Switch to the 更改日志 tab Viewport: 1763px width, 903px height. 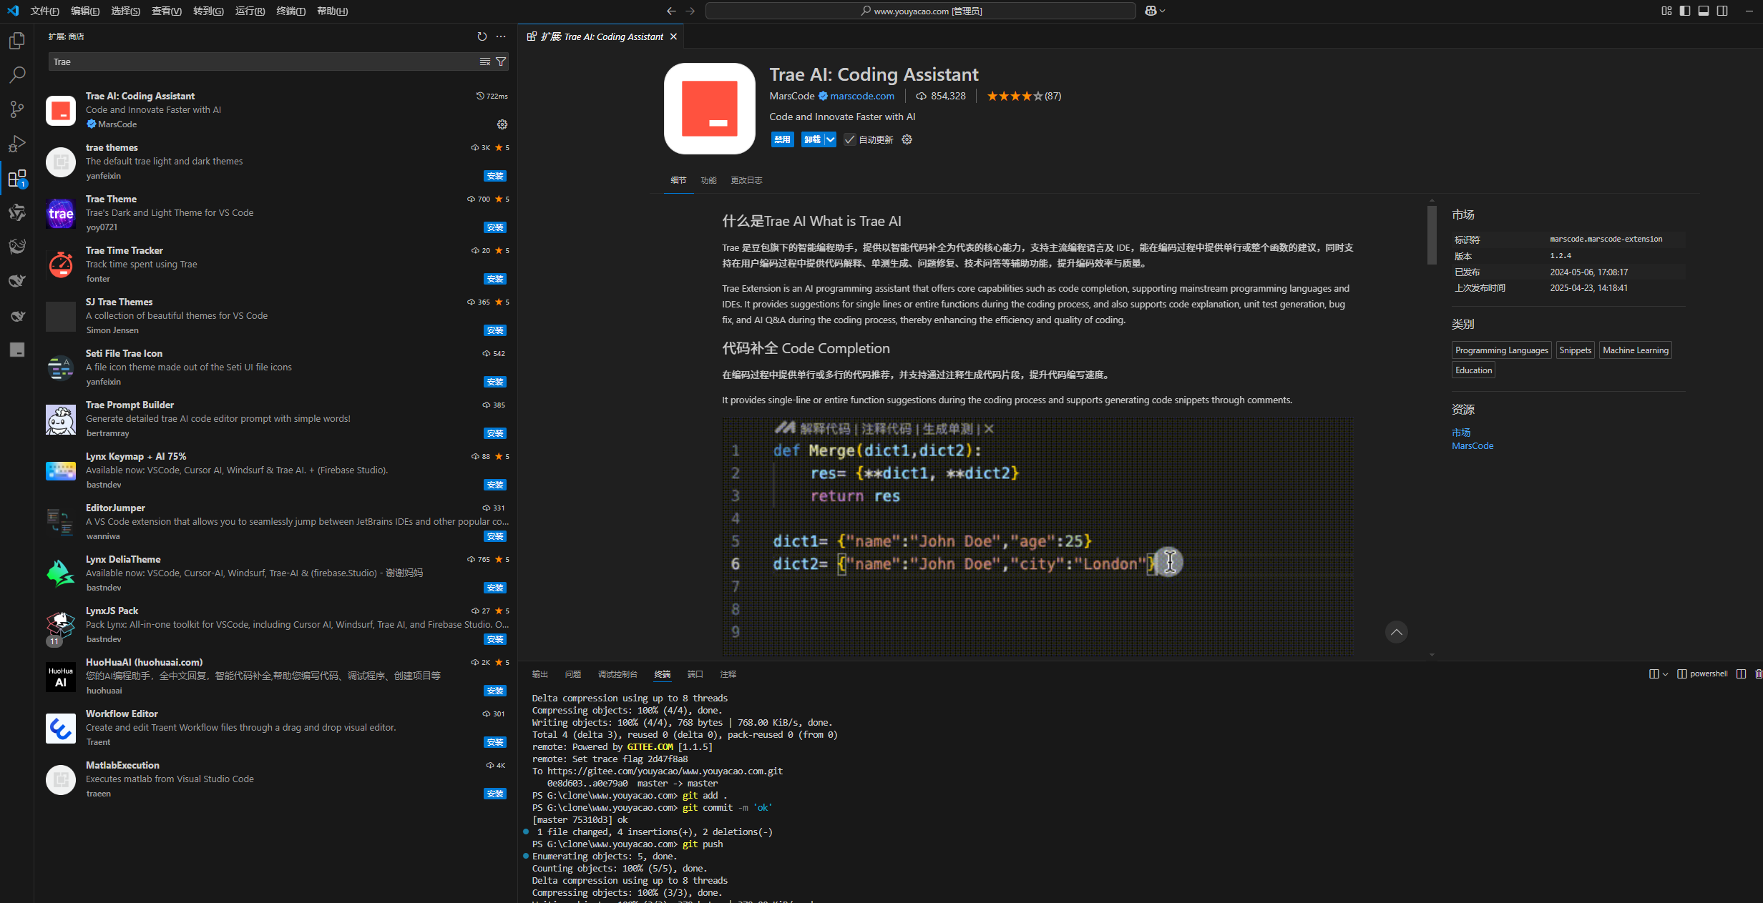(746, 180)
